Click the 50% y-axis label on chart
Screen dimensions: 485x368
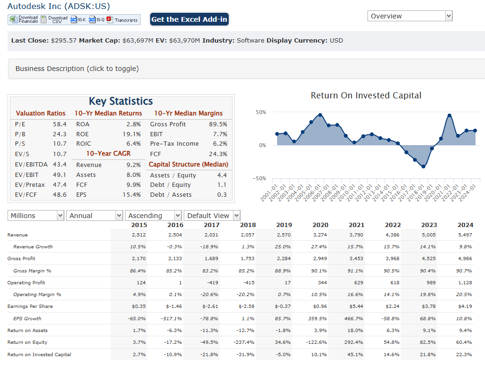pyautogui.click(x=261, y=112)
